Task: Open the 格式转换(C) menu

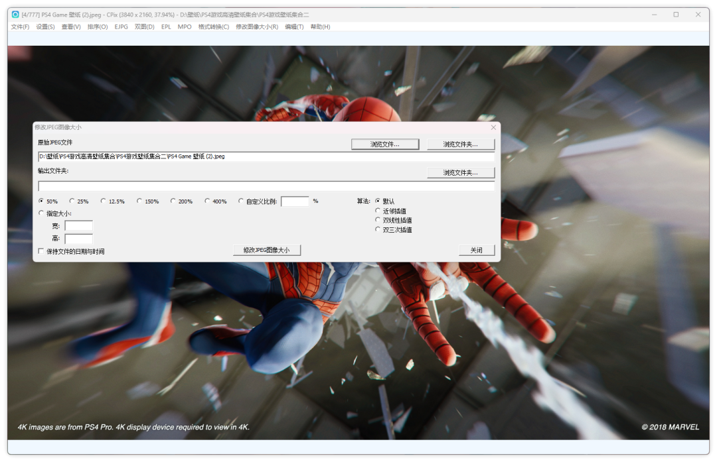Action: 213,27
